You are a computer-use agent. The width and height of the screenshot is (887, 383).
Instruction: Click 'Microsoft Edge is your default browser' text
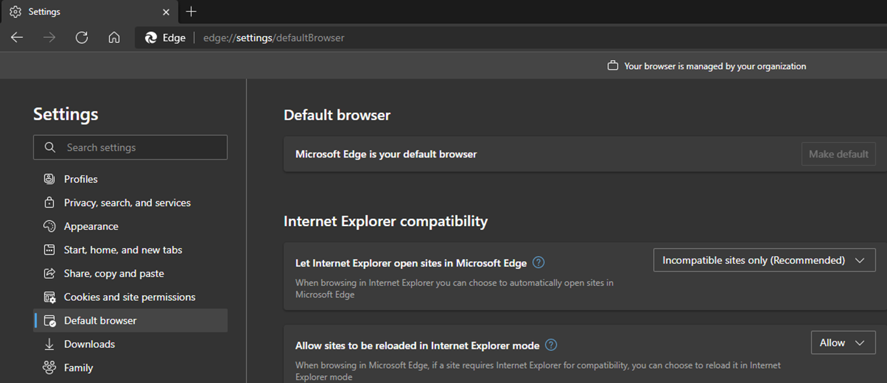click(386, 154)
